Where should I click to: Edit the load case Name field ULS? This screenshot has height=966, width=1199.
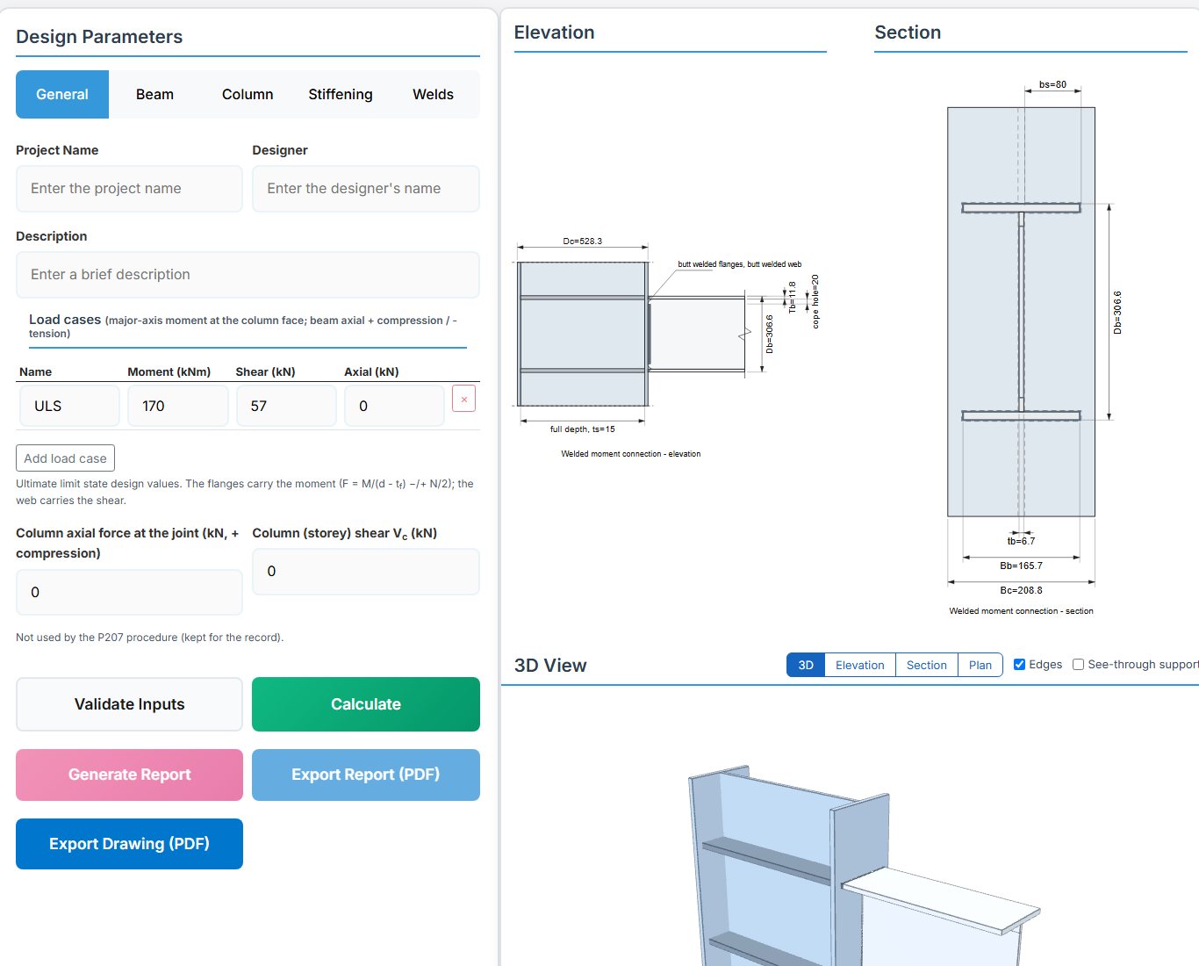tap(69, 406)
